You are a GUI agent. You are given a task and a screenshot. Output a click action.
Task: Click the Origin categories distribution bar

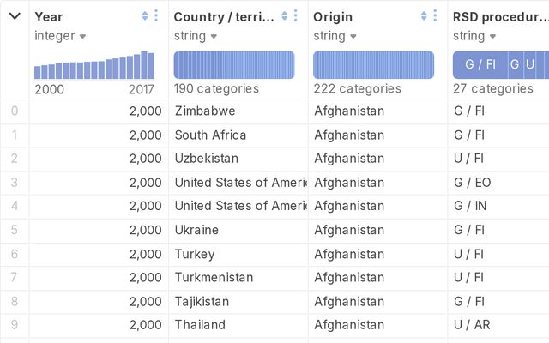coord(373,65)
